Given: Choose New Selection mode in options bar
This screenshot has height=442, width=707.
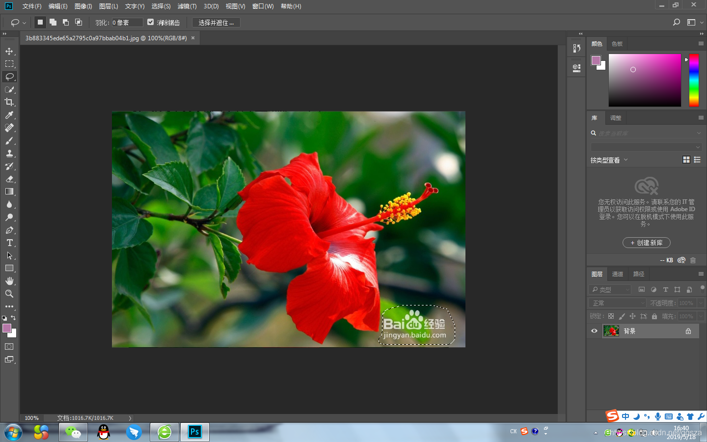Looking at the screenshot, I should 40,22.
